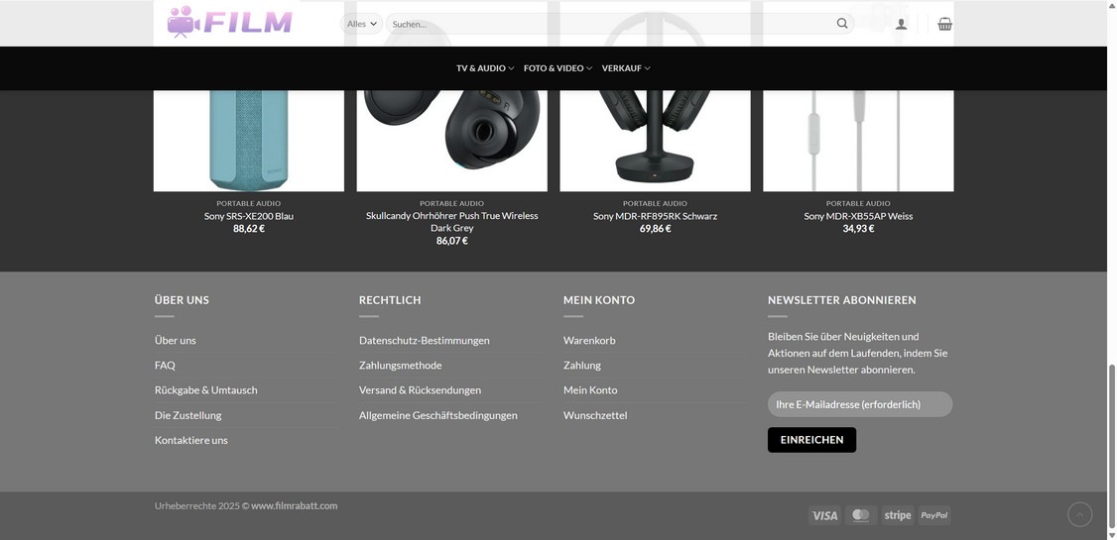Open Versand & Rücksendungen link
This screenshot has width=1117, height=540.
pyautogui.click(x=421, y=389)
